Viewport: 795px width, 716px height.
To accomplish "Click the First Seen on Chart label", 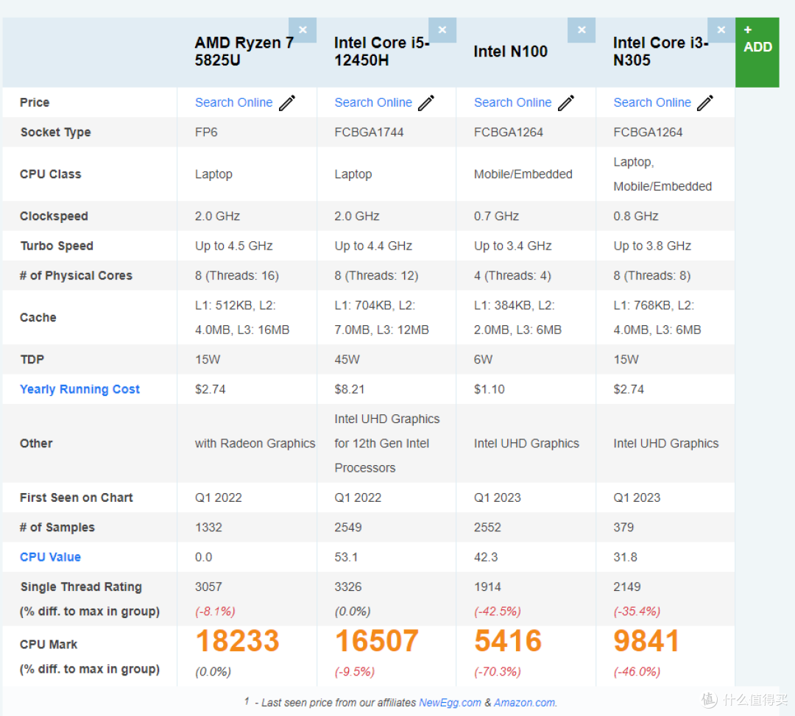I will (76, 497).
